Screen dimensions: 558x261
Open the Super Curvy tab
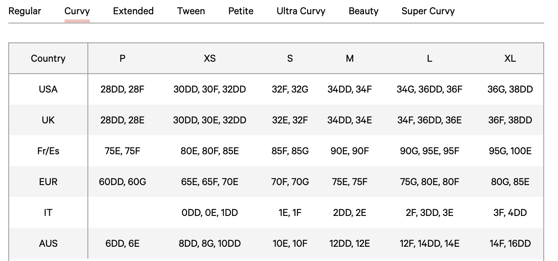[x=428, y=11]
